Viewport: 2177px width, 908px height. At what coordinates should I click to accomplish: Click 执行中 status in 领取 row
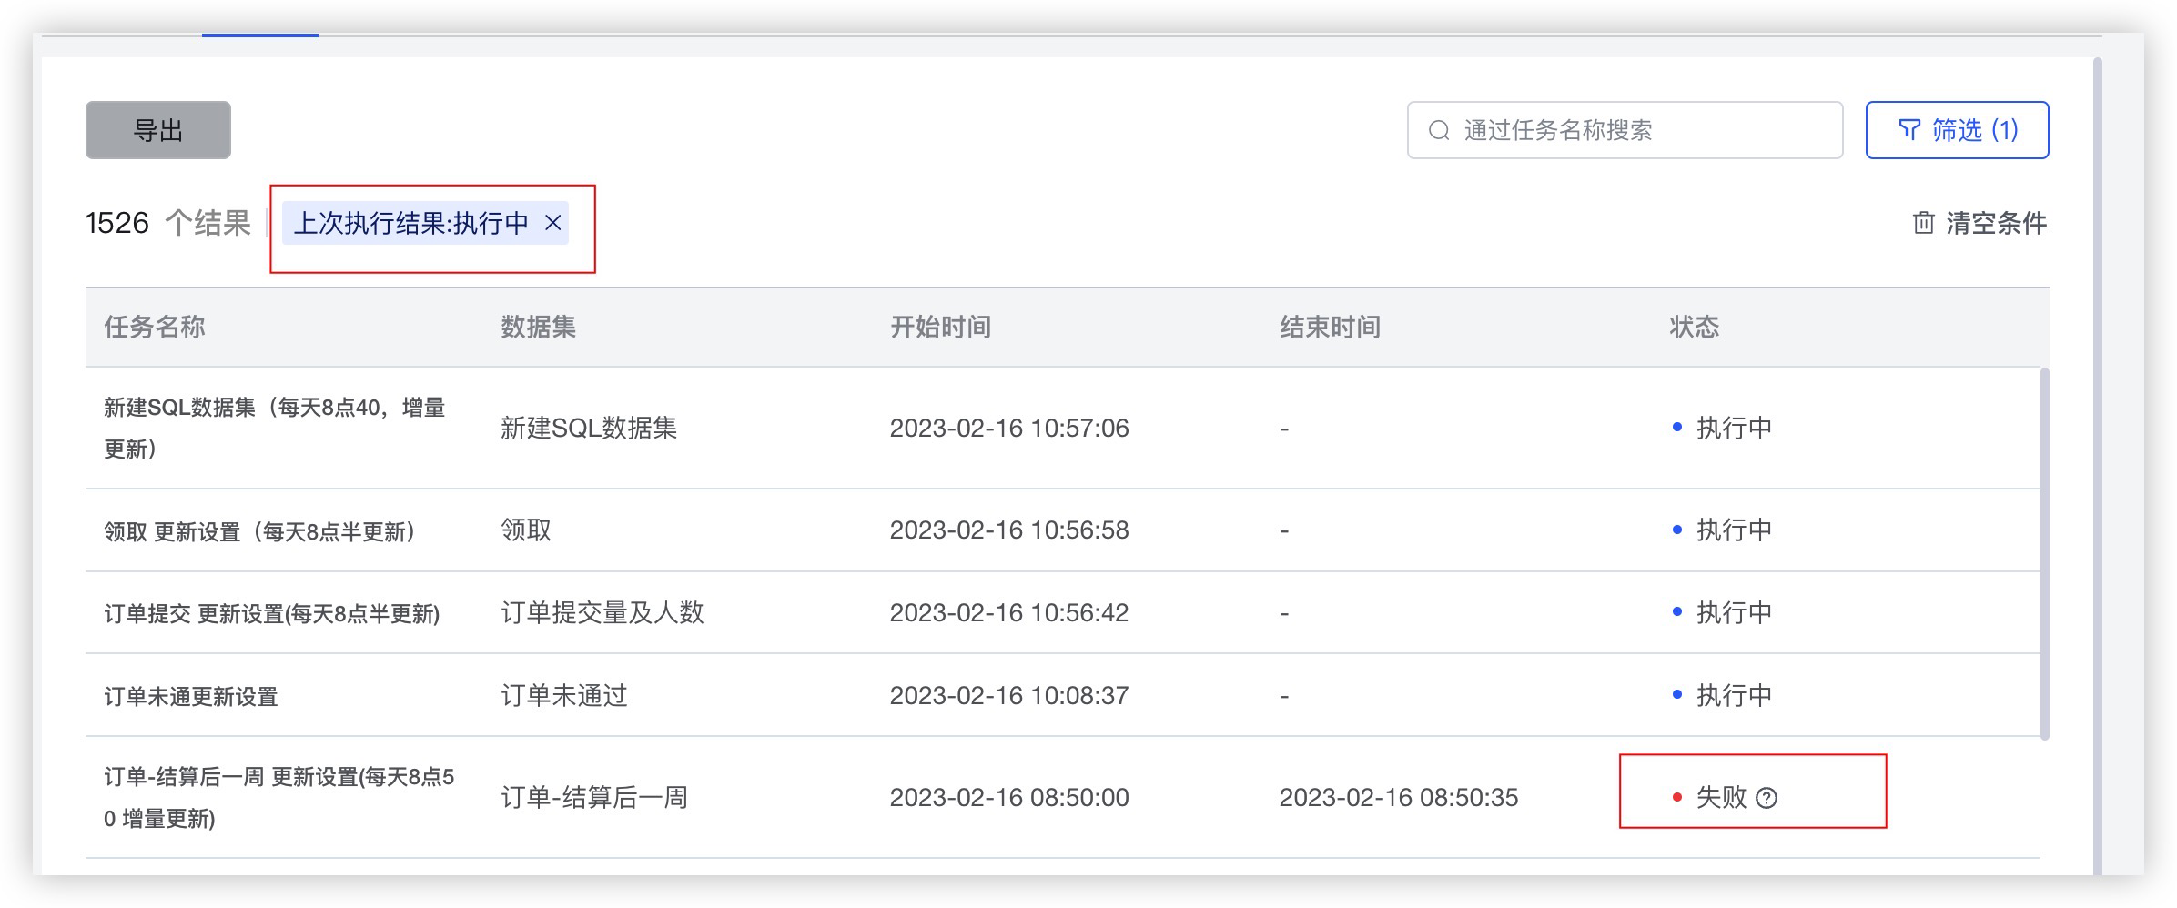[1734, 530]
